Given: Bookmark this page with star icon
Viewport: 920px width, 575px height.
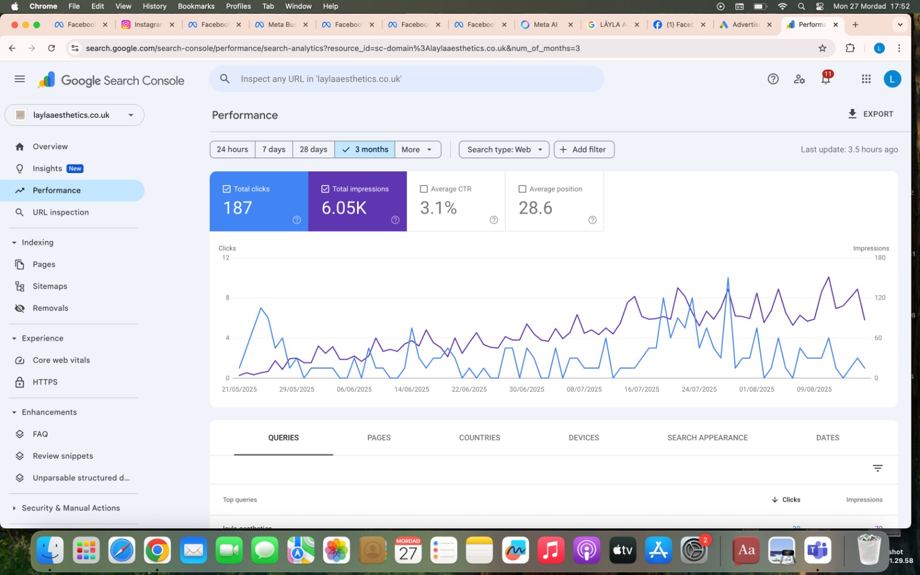Looking at the screenshot, I should [x=822, y=48].
